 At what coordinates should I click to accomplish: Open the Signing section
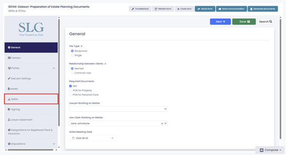(31, 109)
